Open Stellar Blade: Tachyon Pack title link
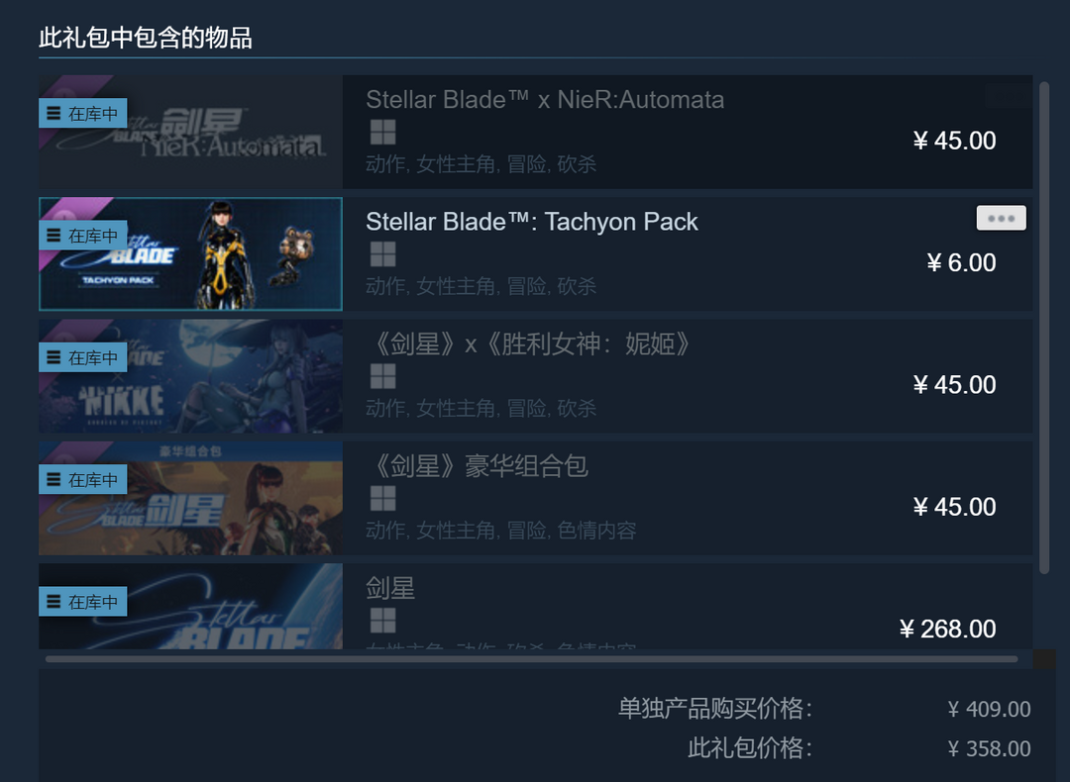The width and height of the screenshot is (1070, 782). click(532, 223)
